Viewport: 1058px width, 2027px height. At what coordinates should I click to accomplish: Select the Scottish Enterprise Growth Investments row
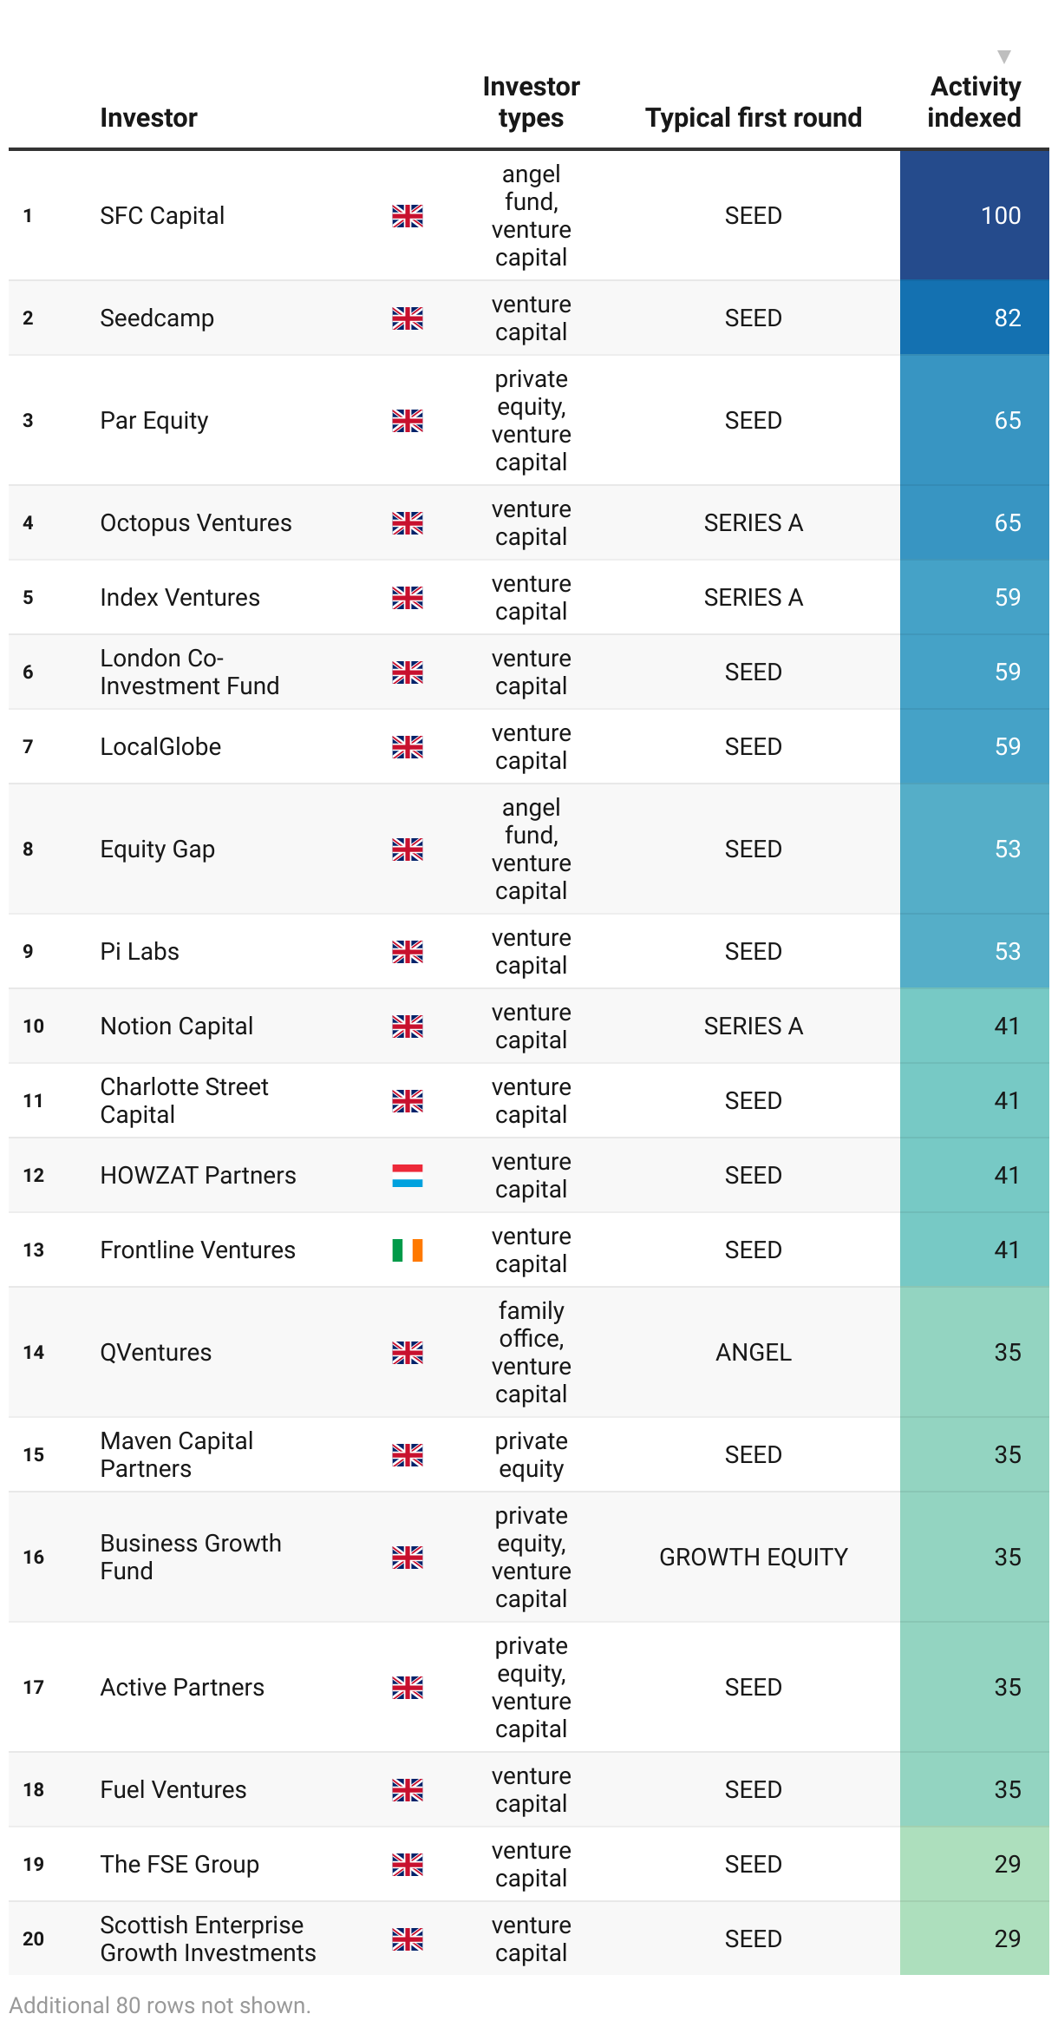[x=207, y=1939]
